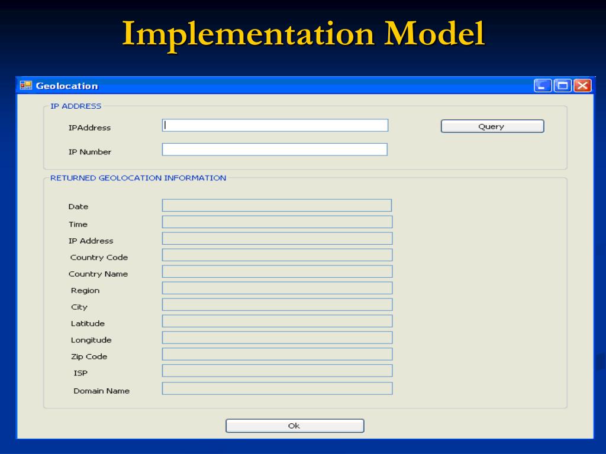Focus the IP Number input field
This screenshot has width=606, height=454.
pyautogui.click(x=275, y=150)
